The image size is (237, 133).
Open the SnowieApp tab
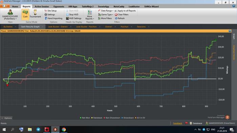tap(103, 6)
